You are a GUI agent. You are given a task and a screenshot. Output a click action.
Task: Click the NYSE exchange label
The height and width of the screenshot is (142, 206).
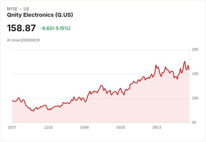pos(12,9)
